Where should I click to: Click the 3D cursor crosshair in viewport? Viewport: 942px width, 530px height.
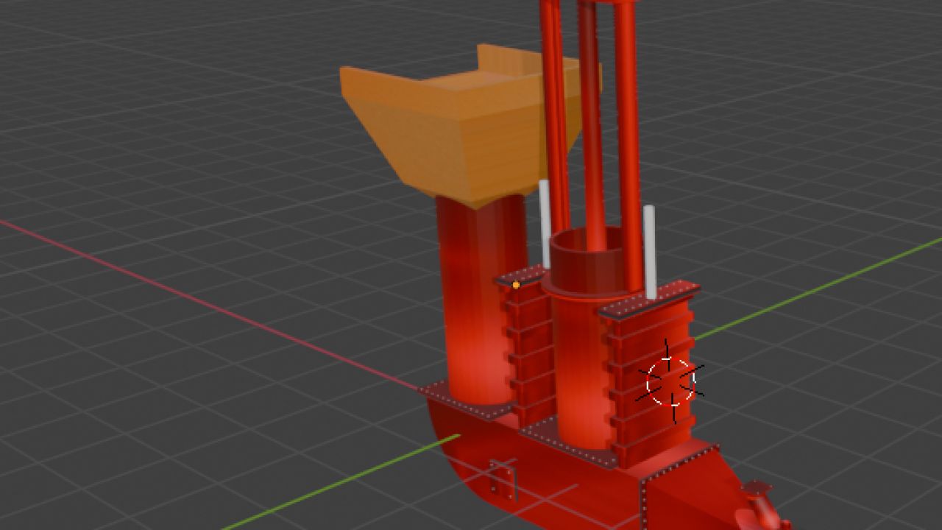670,382
